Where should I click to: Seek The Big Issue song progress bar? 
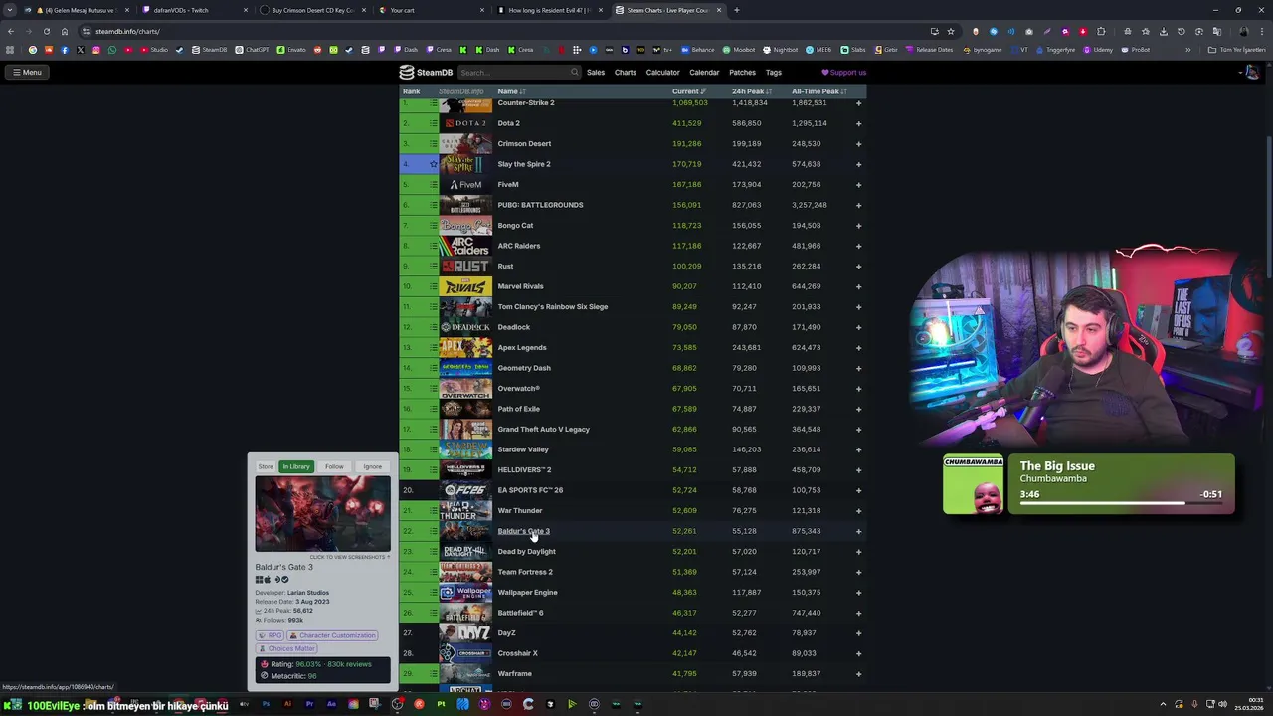tap(1121, 503)
